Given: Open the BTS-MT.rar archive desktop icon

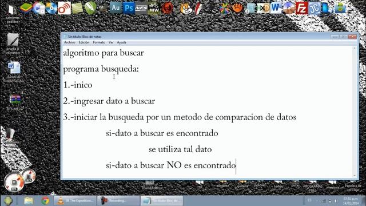Looking at the screenshot, I should click(15, 102).
